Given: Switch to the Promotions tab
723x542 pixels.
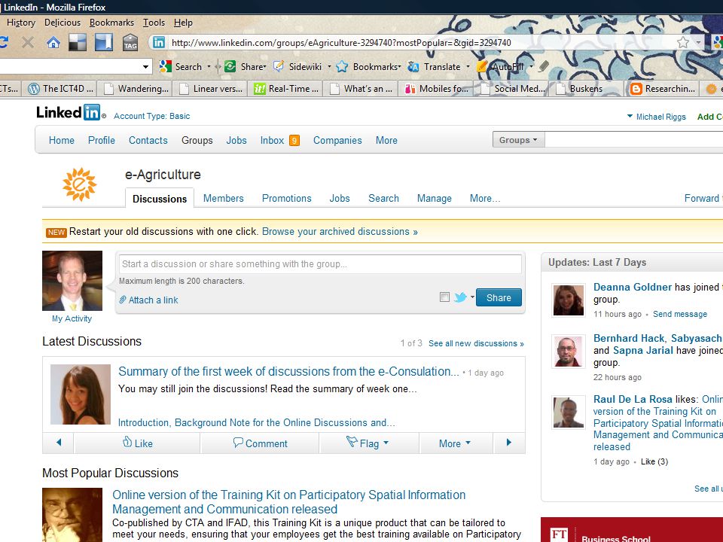Looking at the screenshot, I should pos(286,198).
